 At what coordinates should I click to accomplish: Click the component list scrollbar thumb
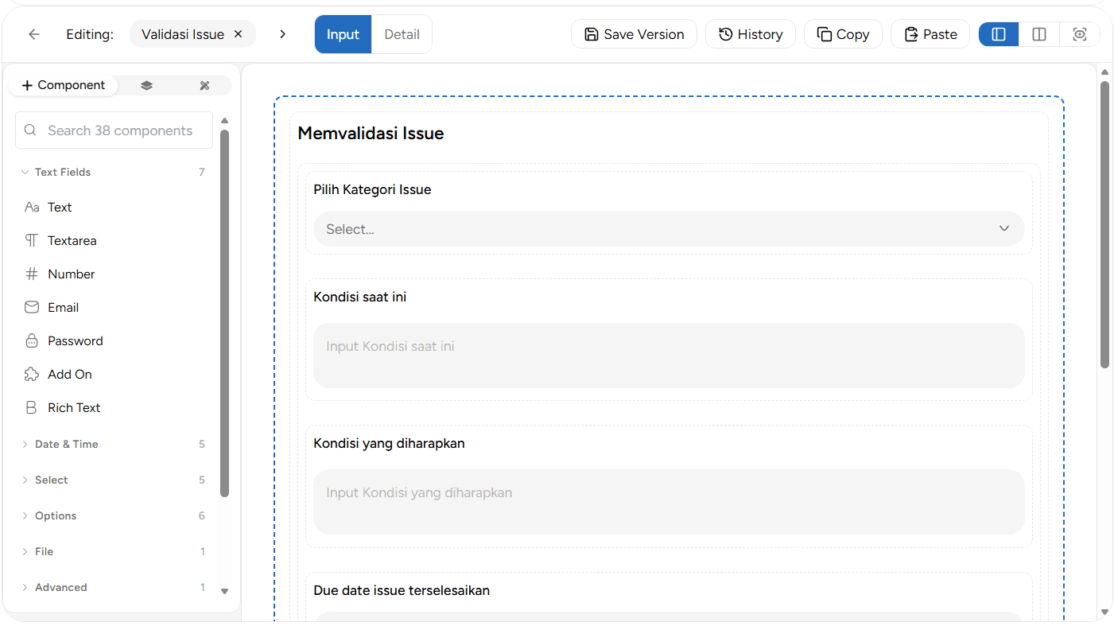[224, 313]
